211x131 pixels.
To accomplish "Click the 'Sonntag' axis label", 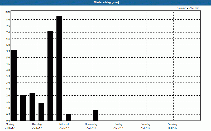I will point(172,124).
